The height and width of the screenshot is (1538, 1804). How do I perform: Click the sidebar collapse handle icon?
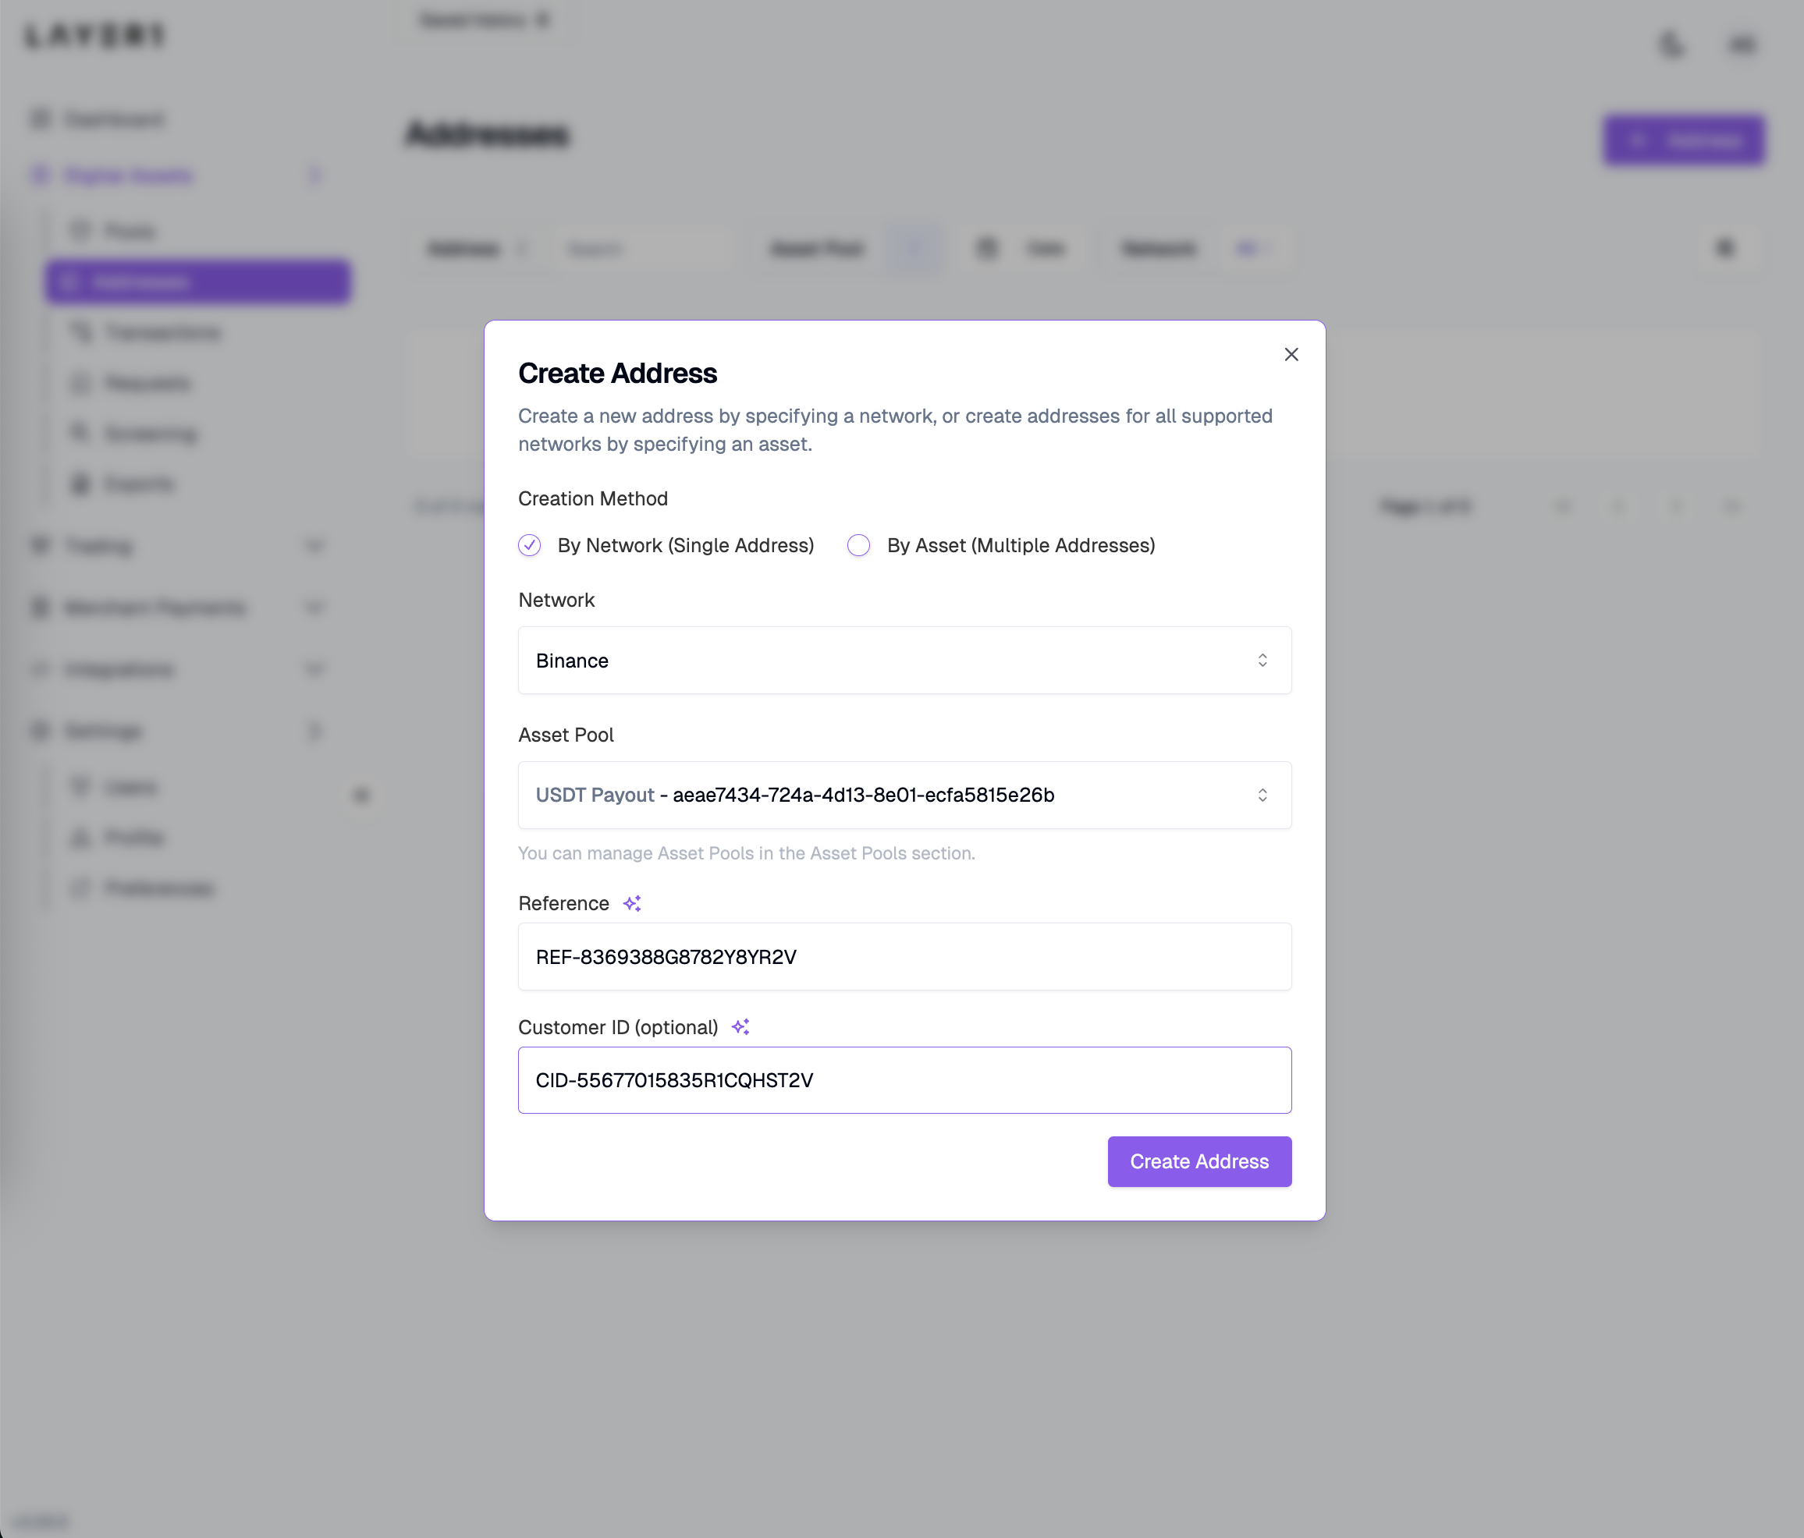click(x=361, y=795)
